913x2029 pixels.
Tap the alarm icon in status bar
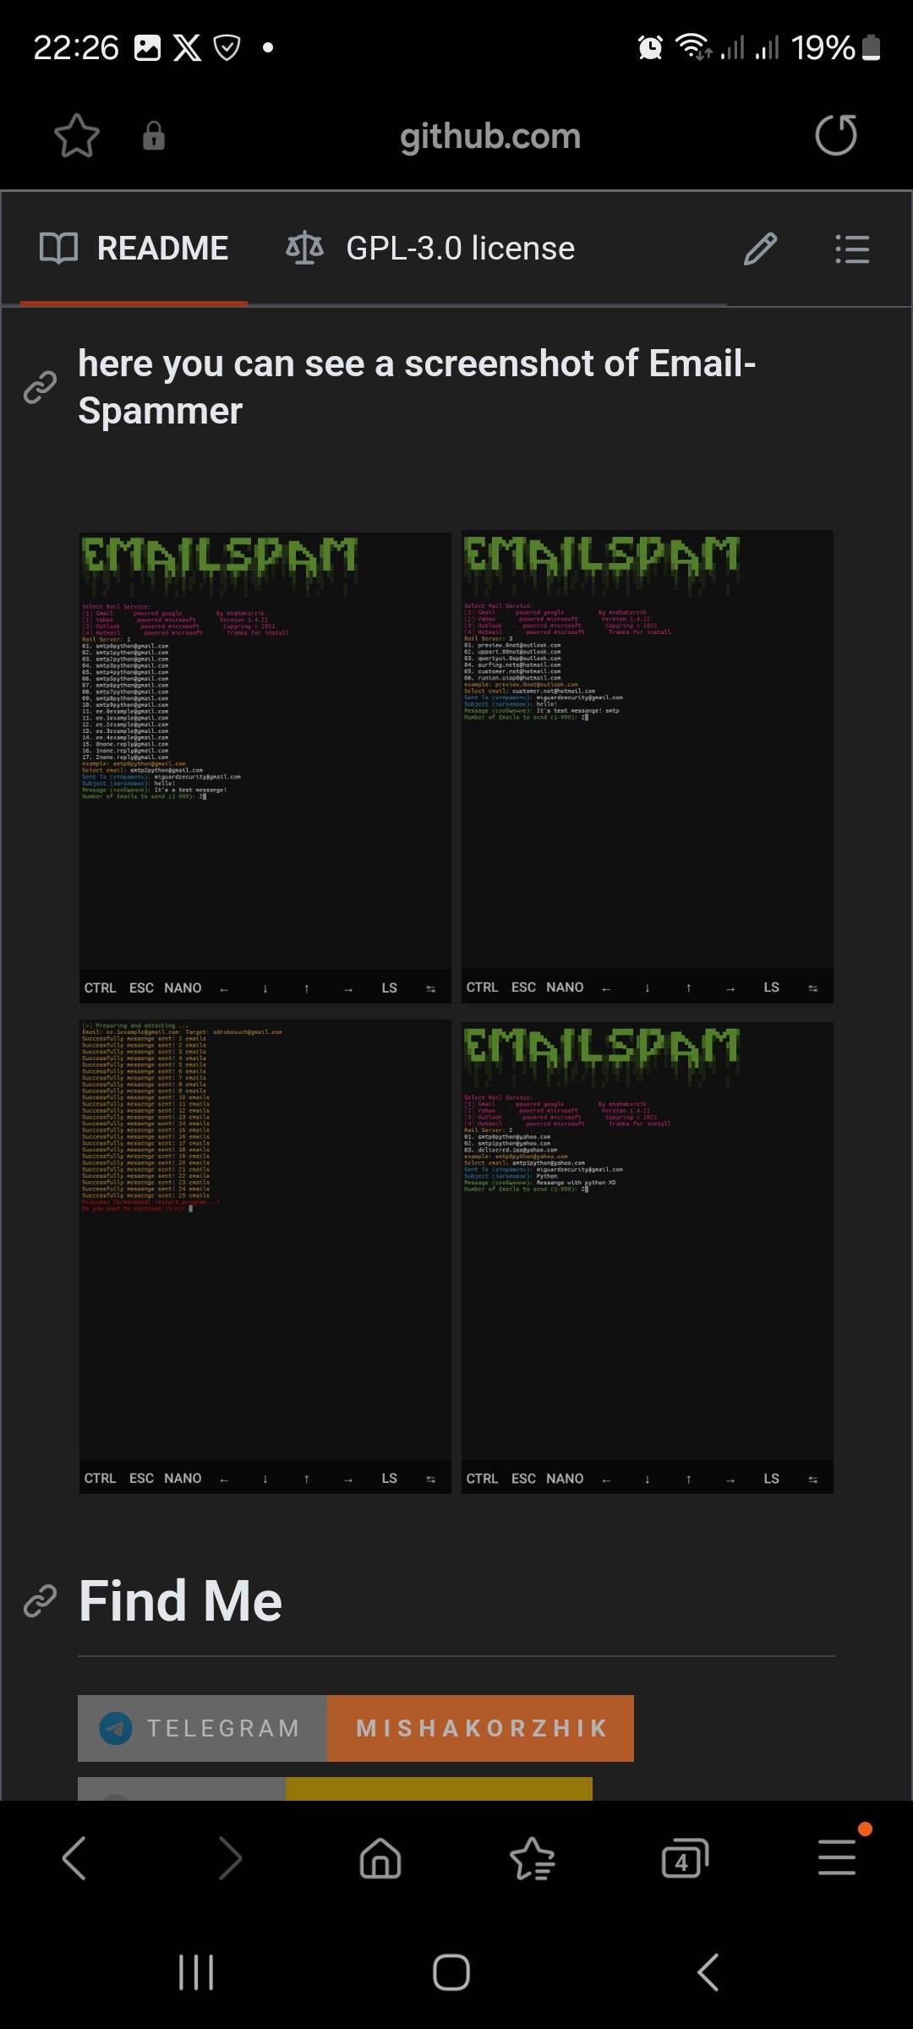pyautogui.click(x=650, y=47)
